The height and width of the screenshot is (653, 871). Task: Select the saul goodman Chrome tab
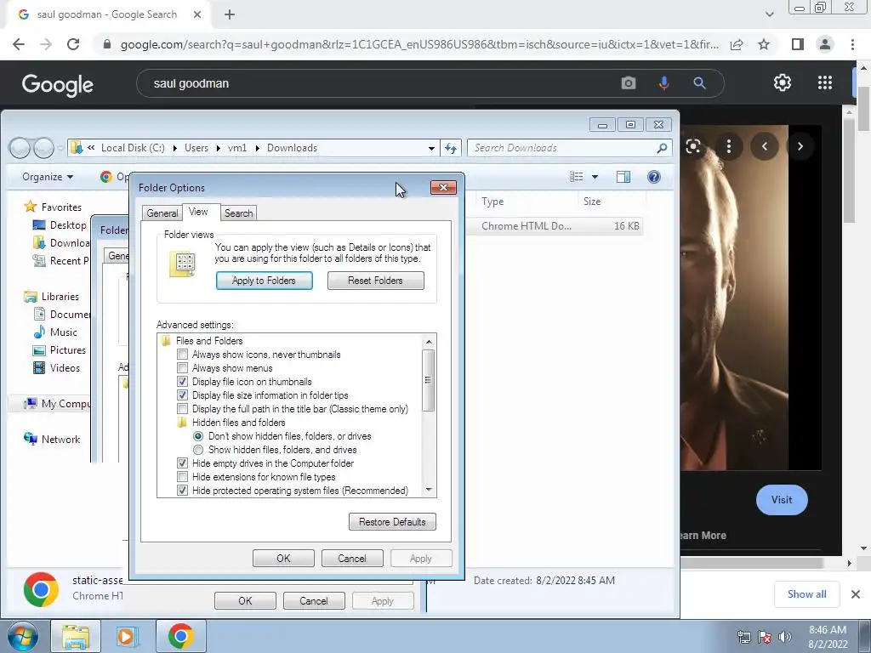click(107, 14)
